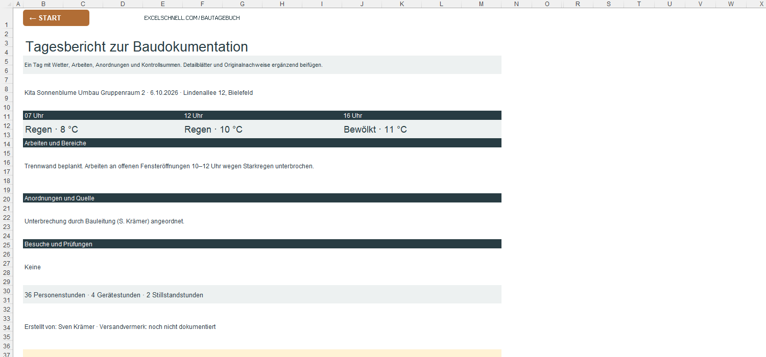This screenshot has width=766, height=357.
Task: Click the Anordnungen und Quelle section header
Action: pyautogui.click(x=262, y=198)
